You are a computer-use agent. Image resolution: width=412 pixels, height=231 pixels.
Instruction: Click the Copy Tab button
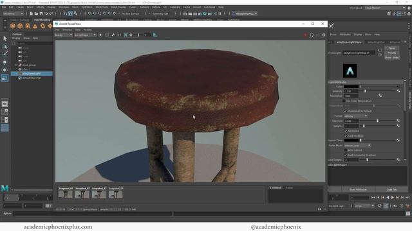[x=391, y=189]
